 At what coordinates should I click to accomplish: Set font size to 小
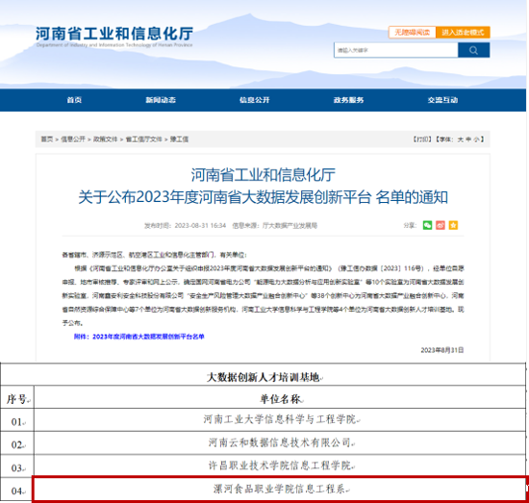tap(476, 139)
